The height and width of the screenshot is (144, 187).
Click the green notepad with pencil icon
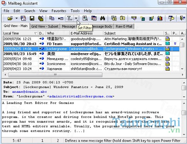(151, 18)
